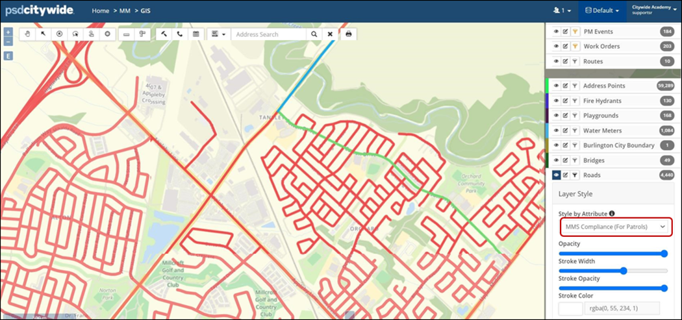
Task: Select the arrow pointer tool
Action: coord(44,34)
